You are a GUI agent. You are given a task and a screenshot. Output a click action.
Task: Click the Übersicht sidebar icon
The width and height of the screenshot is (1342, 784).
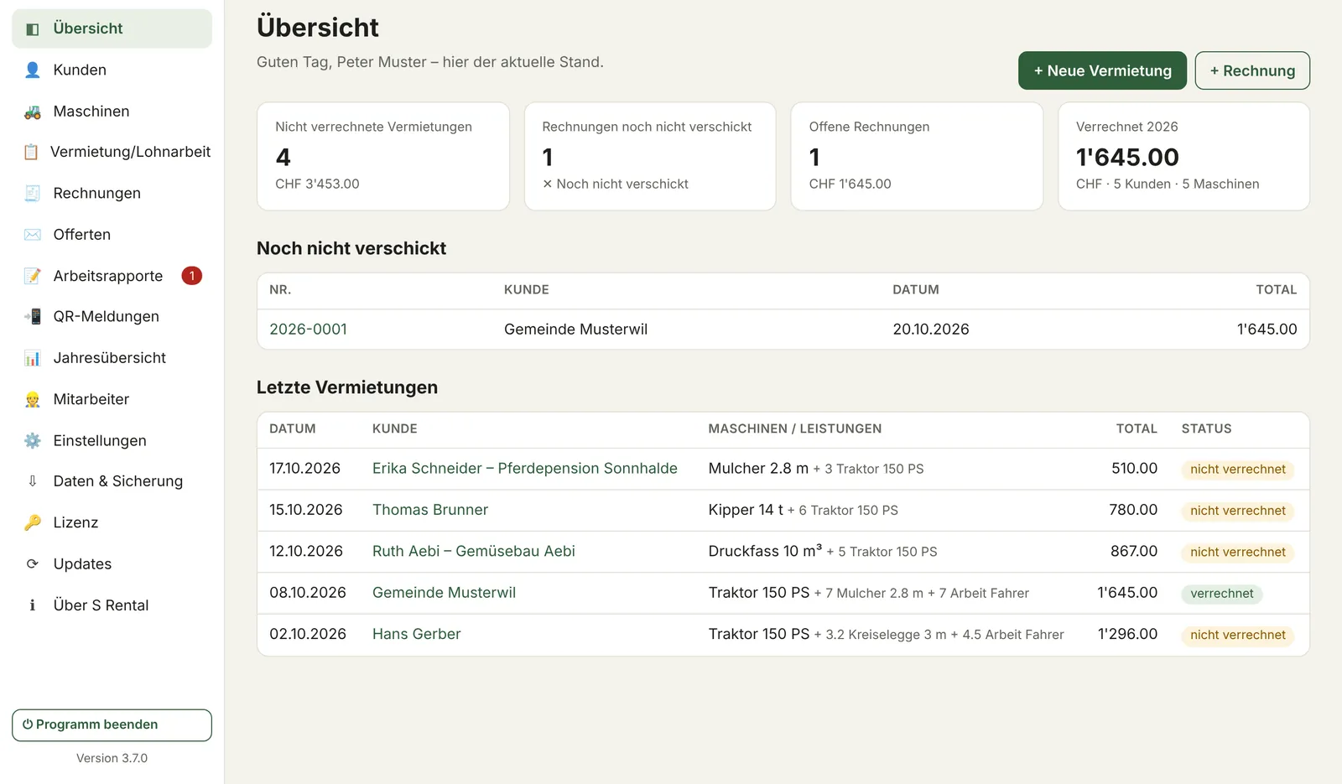(x=32, y=29)
